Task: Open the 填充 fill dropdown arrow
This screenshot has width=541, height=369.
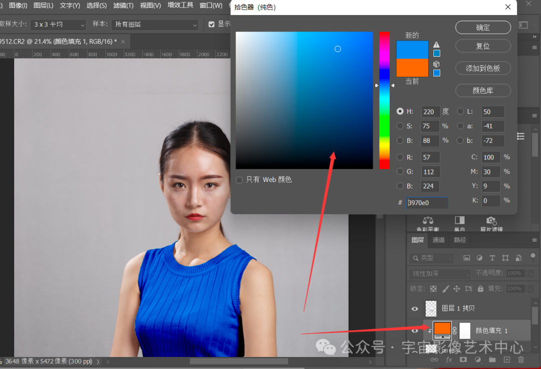Action: pos(530,289)
